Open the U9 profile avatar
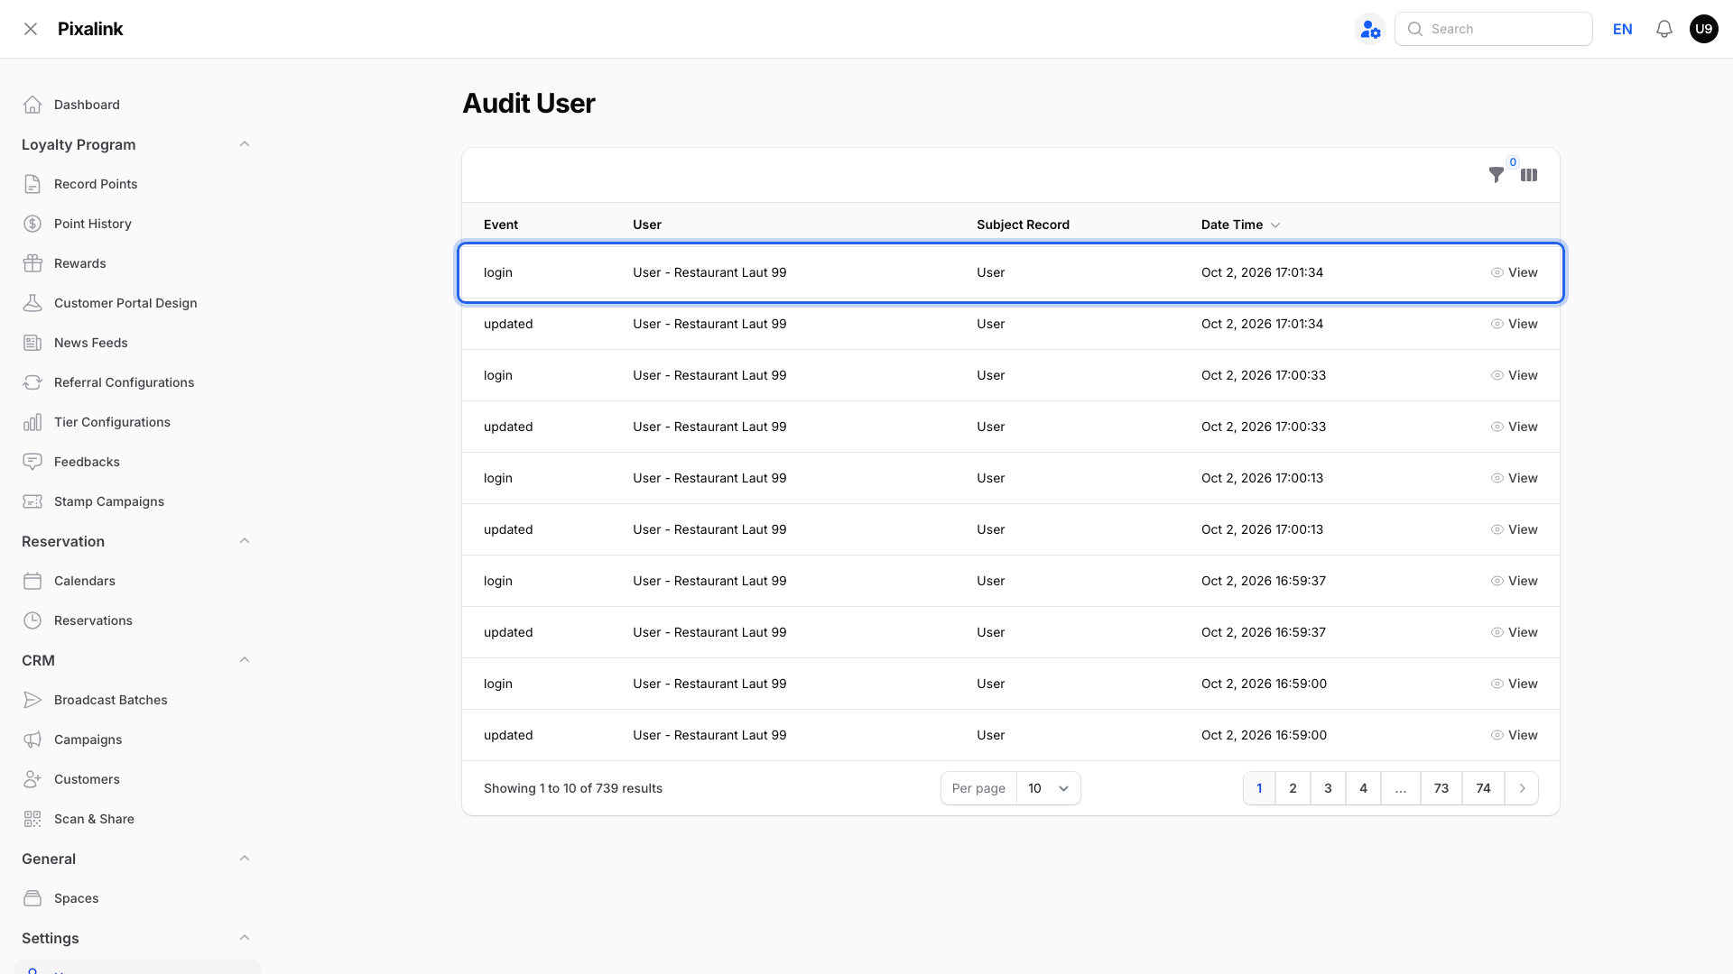Screen dimensions: 1733x974 click(1703, 29)
